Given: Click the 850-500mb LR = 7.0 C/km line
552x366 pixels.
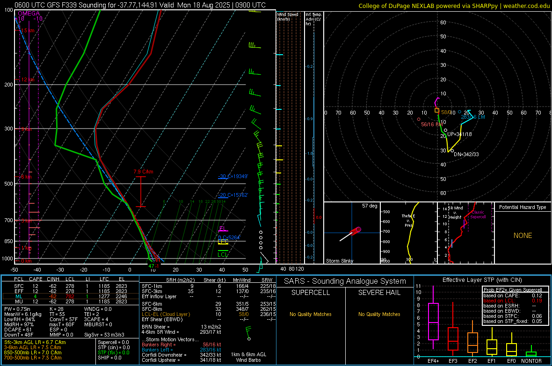Looking at the screenshot, I should [33, 352].
